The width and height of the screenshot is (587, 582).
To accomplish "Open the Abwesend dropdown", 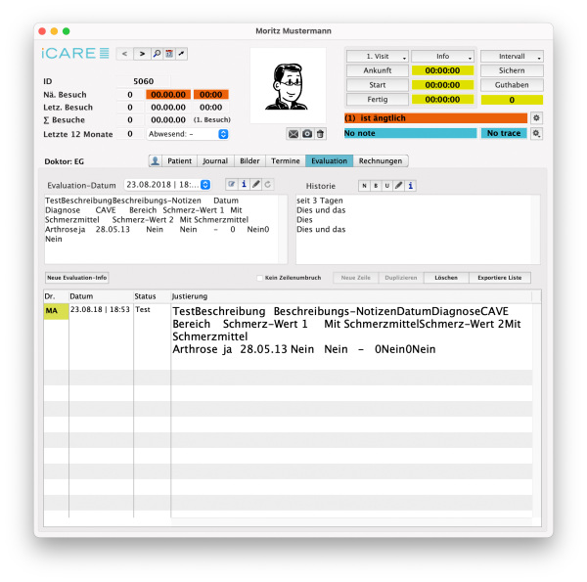I will 187,134.
